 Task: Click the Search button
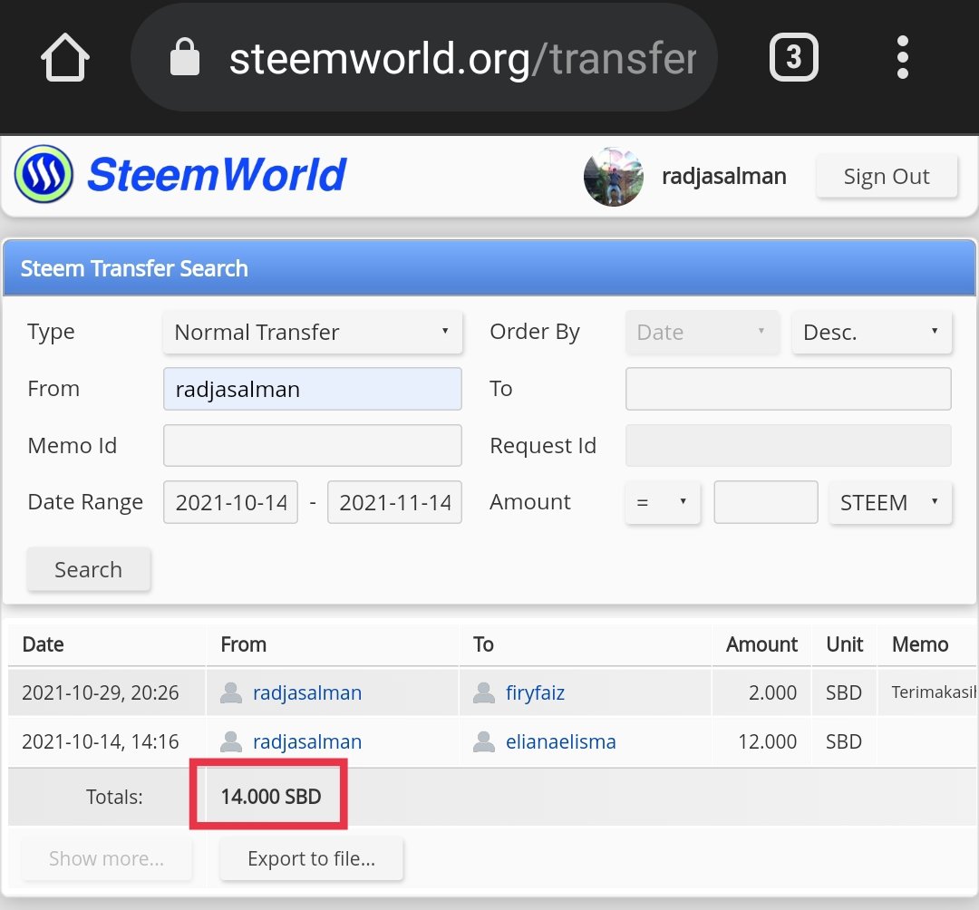point(89,569)
